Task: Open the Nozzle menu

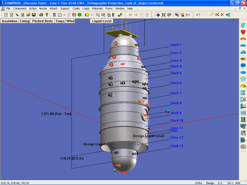Action: 43,9
